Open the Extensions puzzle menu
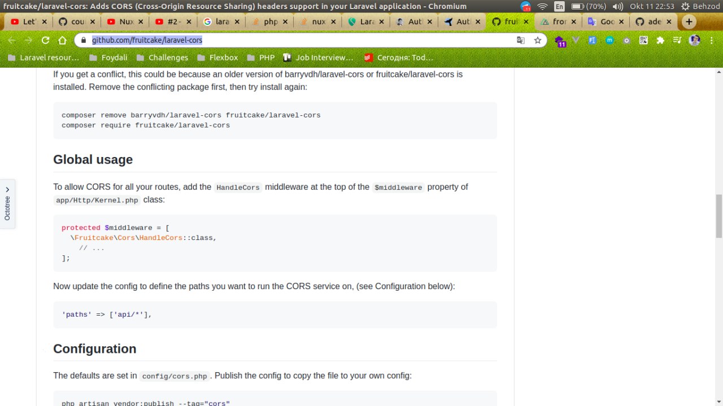Viewport: 723px width, 406px height. 660,41
